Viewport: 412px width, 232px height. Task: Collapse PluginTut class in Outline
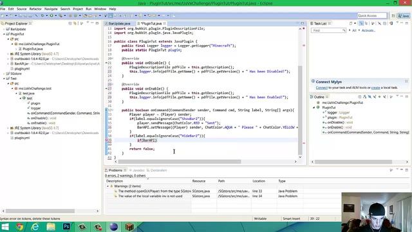click(x=314, y=108)
